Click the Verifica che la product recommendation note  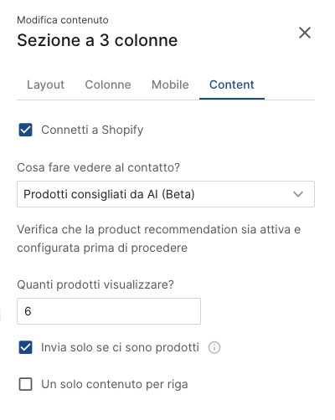click(x=159, y=238)
